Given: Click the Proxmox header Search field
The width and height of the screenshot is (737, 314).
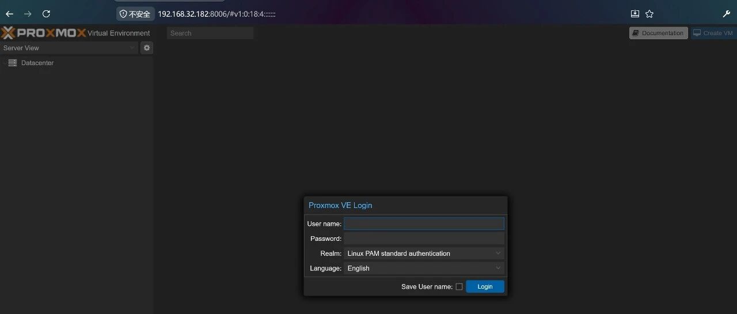Looking at the screenshot, I should pos(210,33).
